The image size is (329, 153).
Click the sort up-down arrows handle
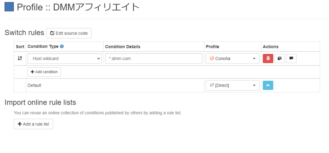(x=20, y=58)
